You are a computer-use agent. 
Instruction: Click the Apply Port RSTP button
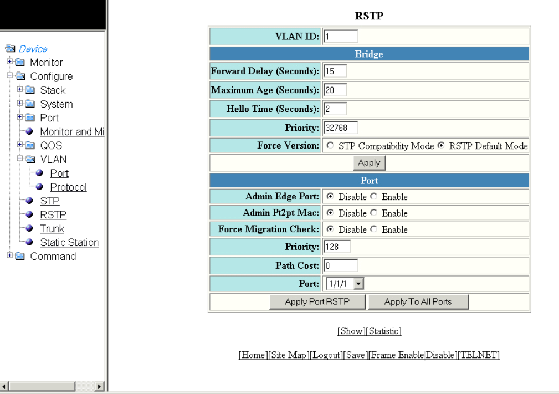point(317,301)
